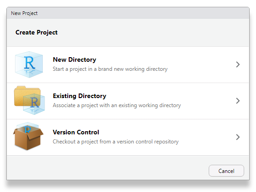Viewport: 256px width, 192px height.
Task: Select the Existing Directory heading
Action: (80, 96)
